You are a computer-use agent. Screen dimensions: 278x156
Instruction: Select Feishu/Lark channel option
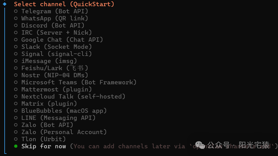tap(51, 68)
